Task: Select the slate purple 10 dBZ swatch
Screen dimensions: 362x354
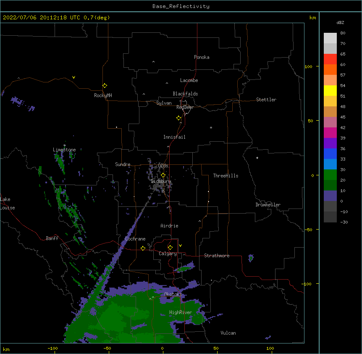Action: tap(330, 196)
